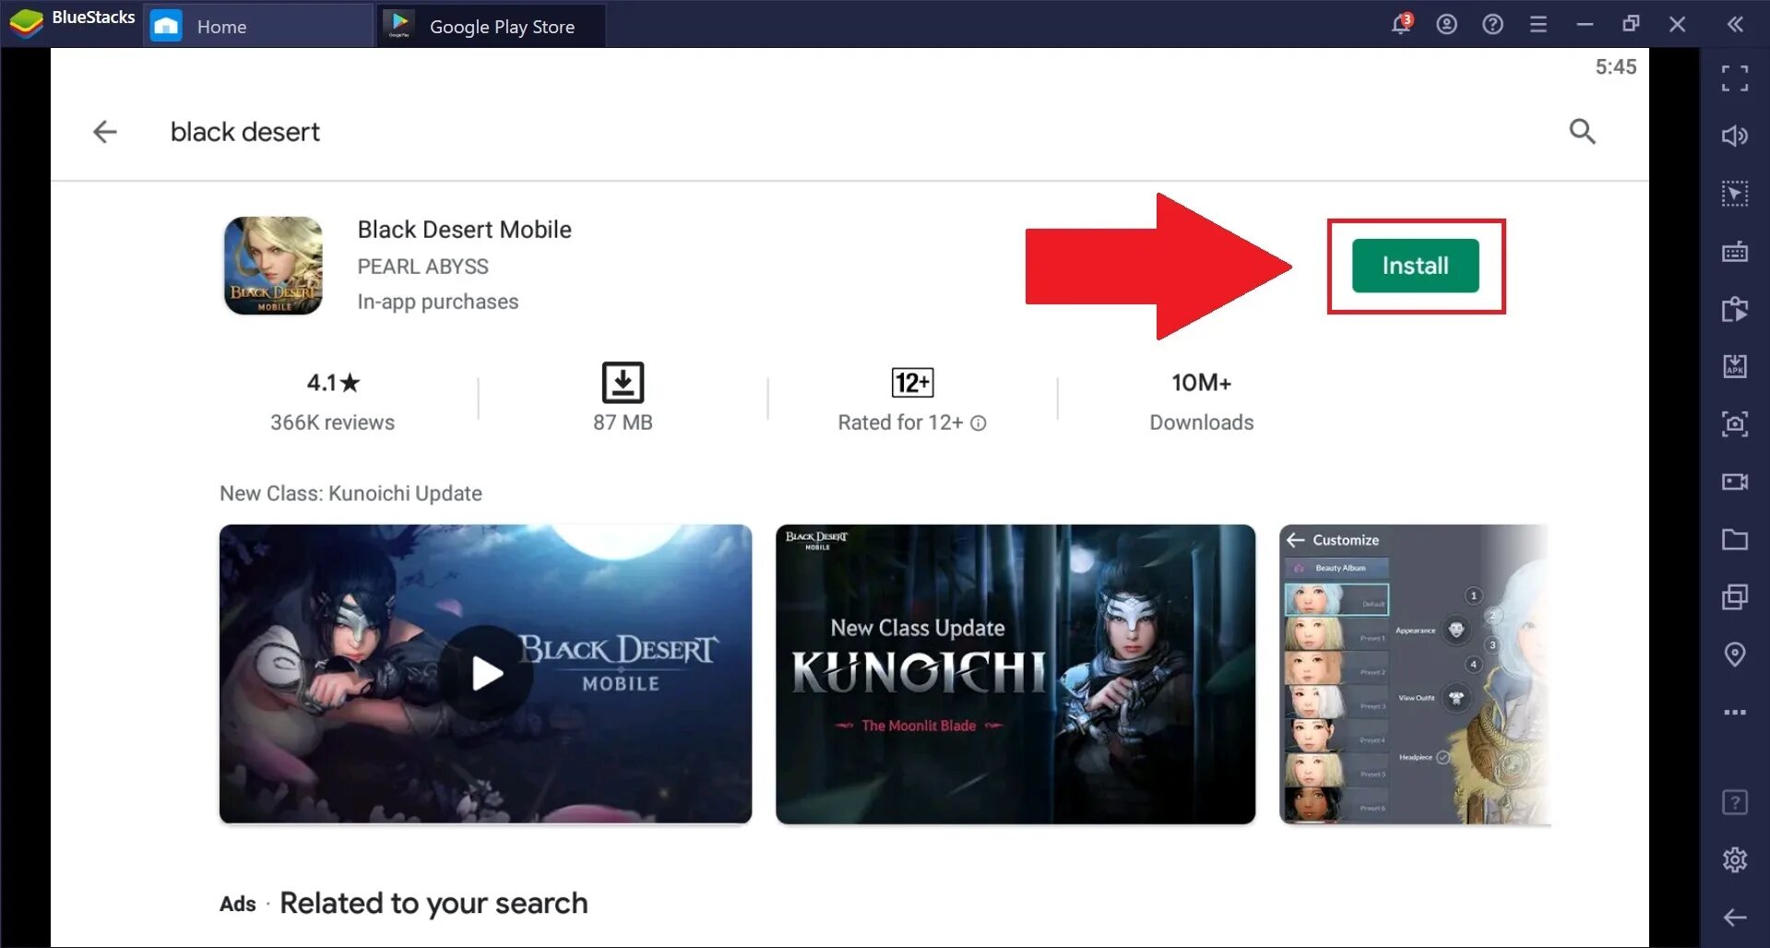1770x948 pixels.
Task: Open the BlueStacks help icon in title bar
Action: [1492, 24]
